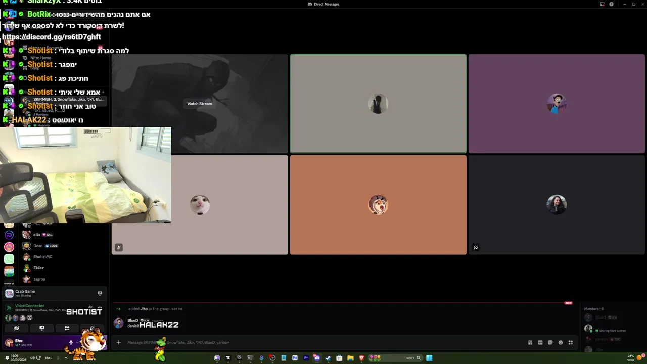Screen dimensions: 647x364
Task: Open the gift icon in message bar
Action: coord(530,342)
